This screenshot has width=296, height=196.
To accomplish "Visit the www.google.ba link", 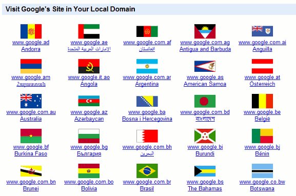I will click(147, 112).
